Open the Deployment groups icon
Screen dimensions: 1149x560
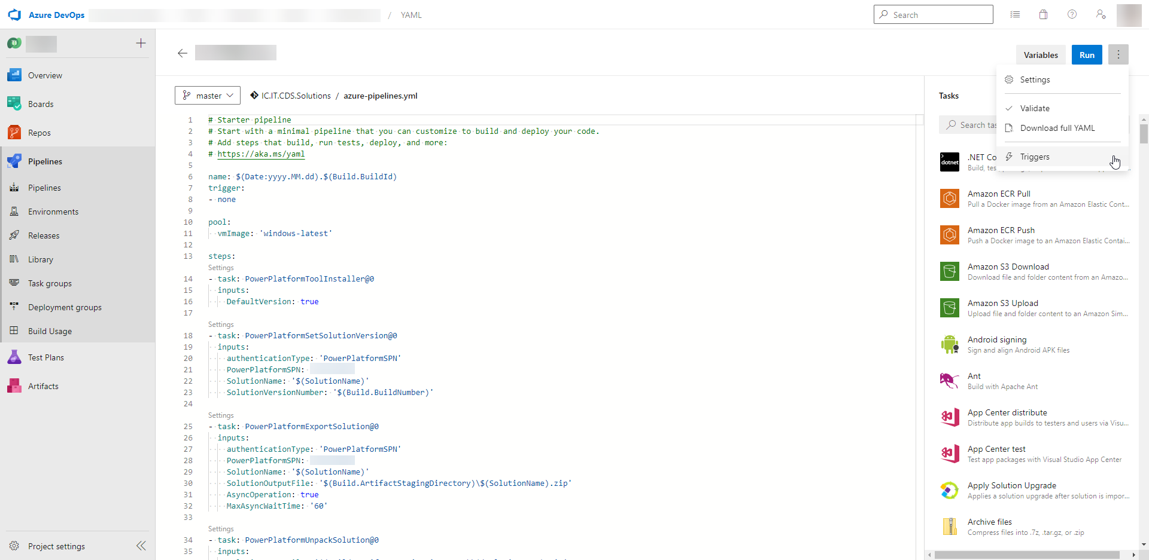14,307
